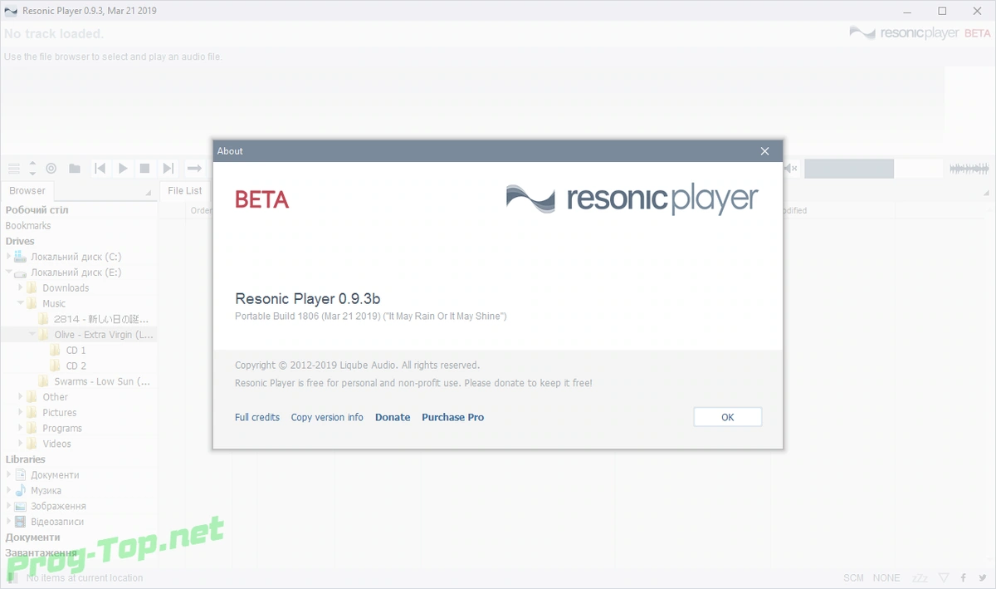Skip to the previous track
The height and width of the screenshot is (589, 996).
click(x=100, y=169)
